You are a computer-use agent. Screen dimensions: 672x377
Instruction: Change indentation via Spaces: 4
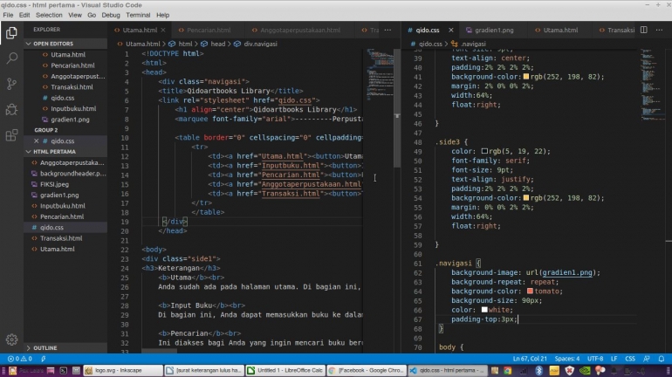(x=567, y=359)
